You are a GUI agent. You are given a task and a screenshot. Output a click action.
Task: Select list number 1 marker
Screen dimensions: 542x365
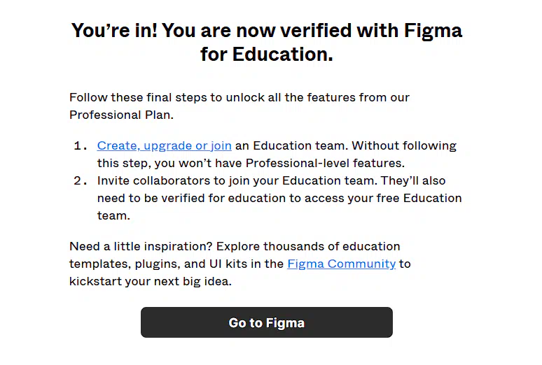pyautogui.click(x=81, y=146)
